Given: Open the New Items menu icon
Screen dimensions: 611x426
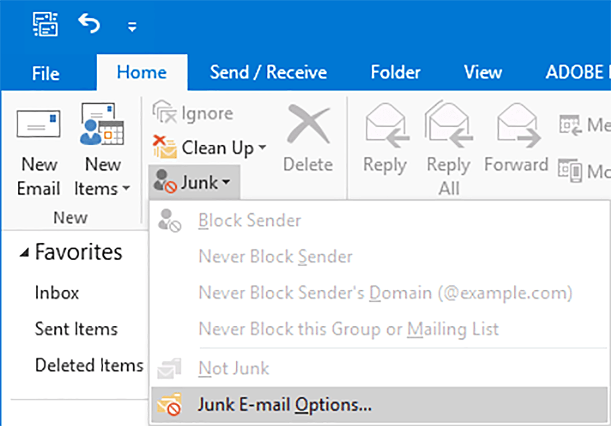Looking at the screenshot, I should click(102, 125).
